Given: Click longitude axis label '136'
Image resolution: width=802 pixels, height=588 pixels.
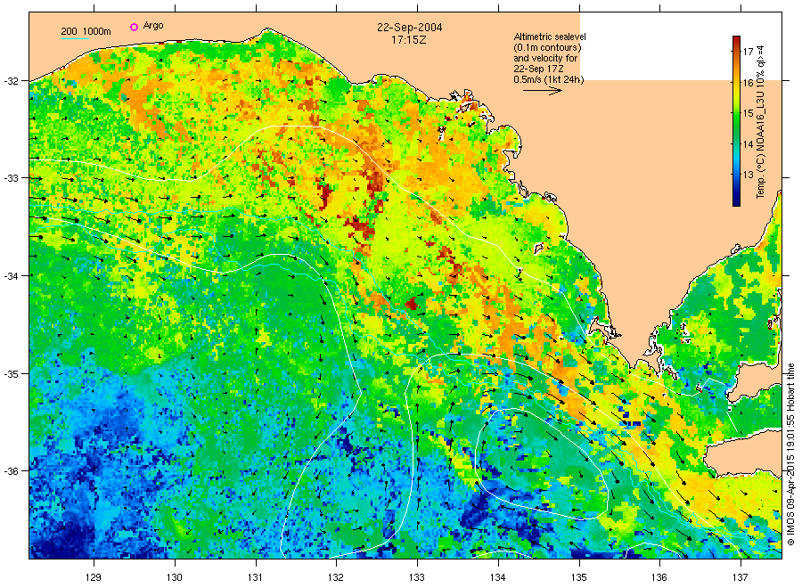Looking at the screenshot, I should [659, 578].
